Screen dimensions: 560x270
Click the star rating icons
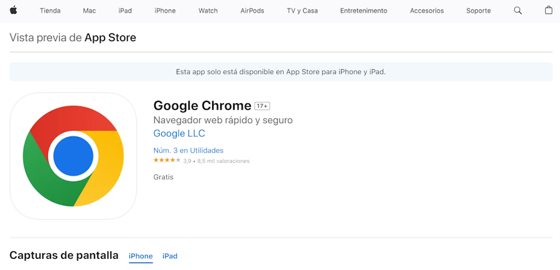[167, 161]
